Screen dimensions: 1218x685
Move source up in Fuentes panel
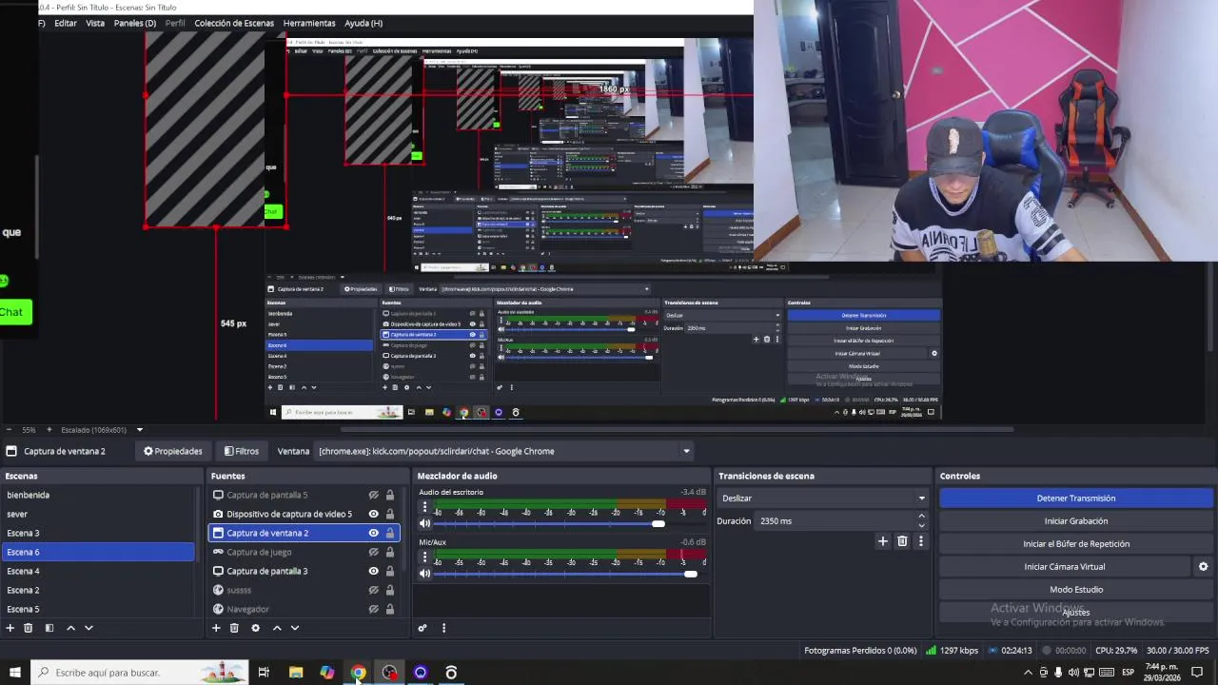pyautogui.click(x=277, y=628)
